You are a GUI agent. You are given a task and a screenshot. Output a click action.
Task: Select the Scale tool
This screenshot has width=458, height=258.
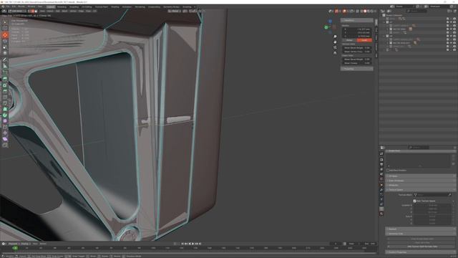5,47
